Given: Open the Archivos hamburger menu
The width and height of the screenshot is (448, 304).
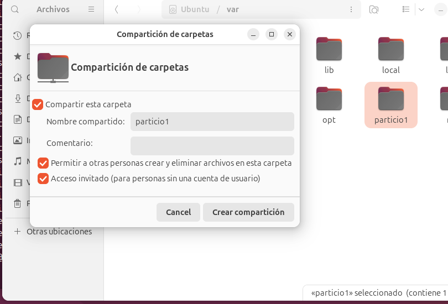Looking at the screenshot, I should coord(91,9).
